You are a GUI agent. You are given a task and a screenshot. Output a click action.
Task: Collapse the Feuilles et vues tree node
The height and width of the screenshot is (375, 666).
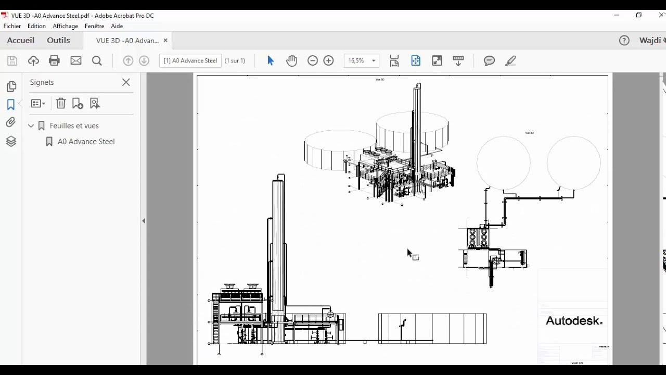coord(31,126)
